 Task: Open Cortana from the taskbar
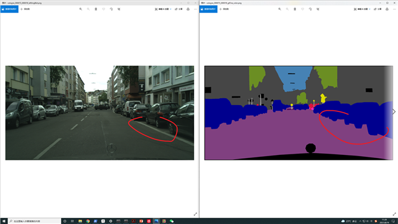(65, 222)
